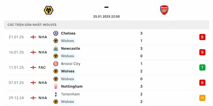The width and height of the screenshot is (213, 106).
Task: Click the green T win result badge
Action: point(202,68)
